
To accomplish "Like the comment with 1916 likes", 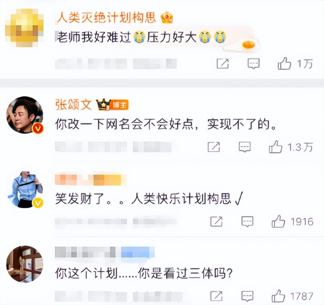I will (x=278, y=222).
